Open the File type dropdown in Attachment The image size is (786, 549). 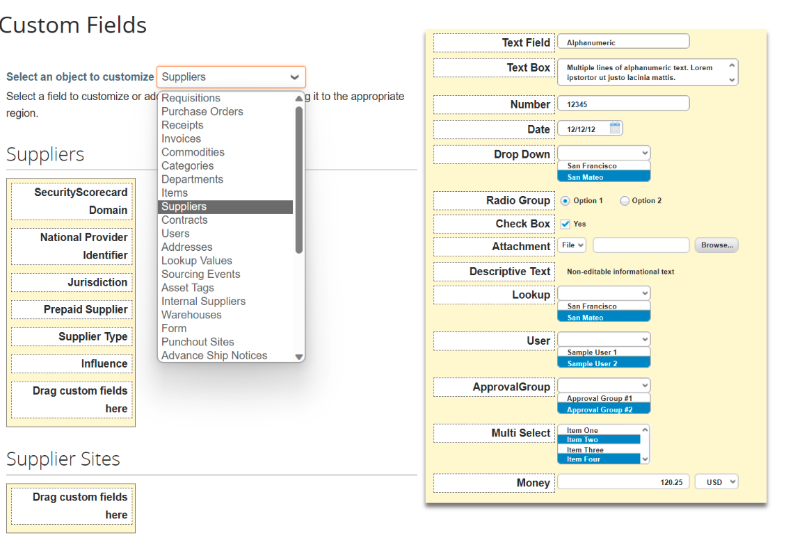point(571,245)
